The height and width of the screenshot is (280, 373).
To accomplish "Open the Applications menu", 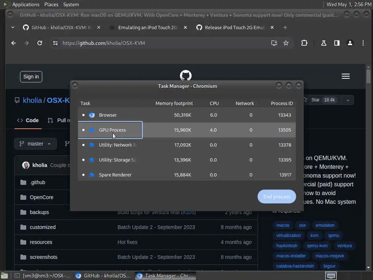I will (x=26, y=4).
